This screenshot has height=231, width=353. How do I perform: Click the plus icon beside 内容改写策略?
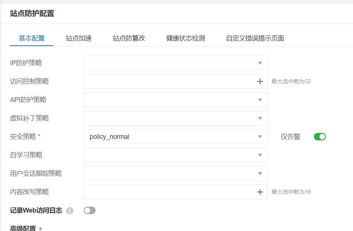[x=260, y=192]
